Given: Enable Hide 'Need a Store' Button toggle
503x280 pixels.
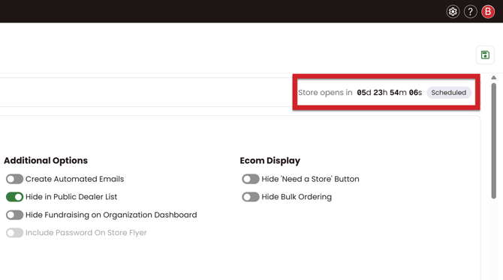Looking at the screenshot, I should coord(251,179).
